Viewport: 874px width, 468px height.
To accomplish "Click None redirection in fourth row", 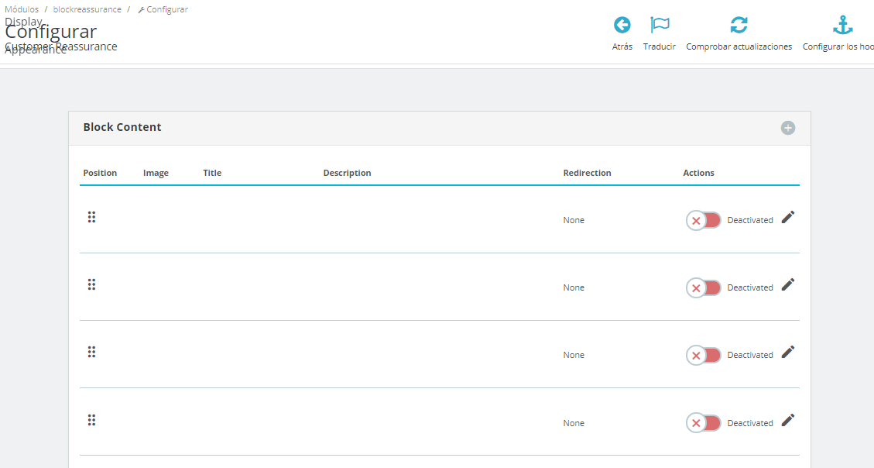I will tap(574, 423).
